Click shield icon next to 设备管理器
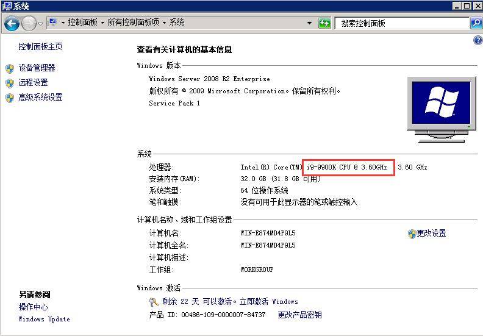 pyautogui.click(x=10, y=68)
